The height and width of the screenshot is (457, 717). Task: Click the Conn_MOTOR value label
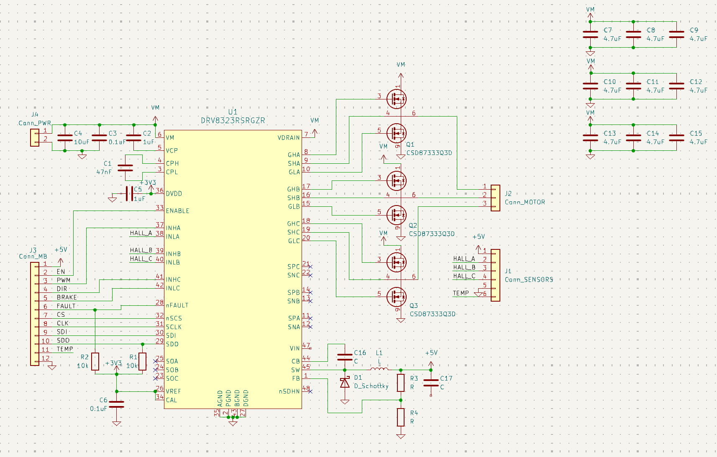coord(525,202)
